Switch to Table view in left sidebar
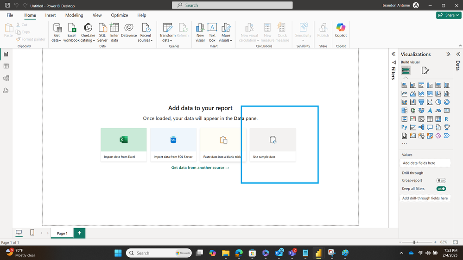This screenshot has width=463, height=260. (6, 66)
